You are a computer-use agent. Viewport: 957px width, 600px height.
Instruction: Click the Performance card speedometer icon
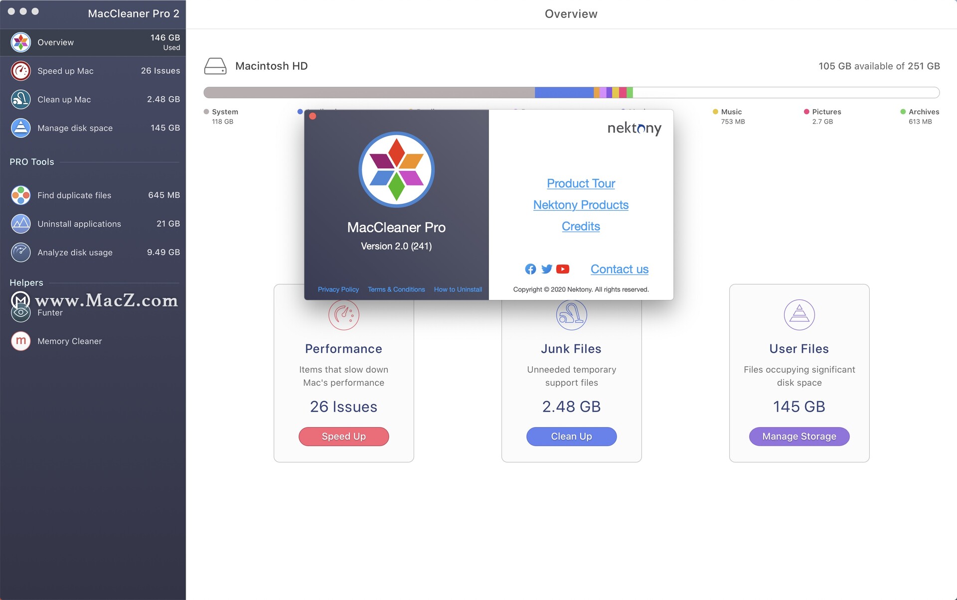point(343,314)
